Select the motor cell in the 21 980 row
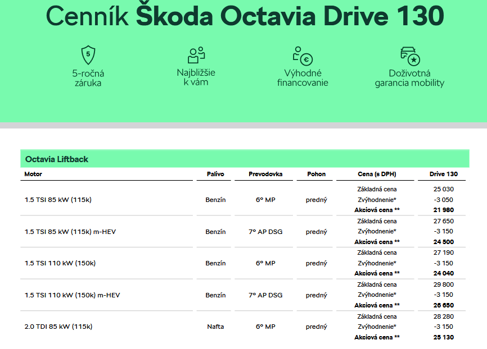The width and height of the screenshot is (487, 349). (x=58, y=200)
